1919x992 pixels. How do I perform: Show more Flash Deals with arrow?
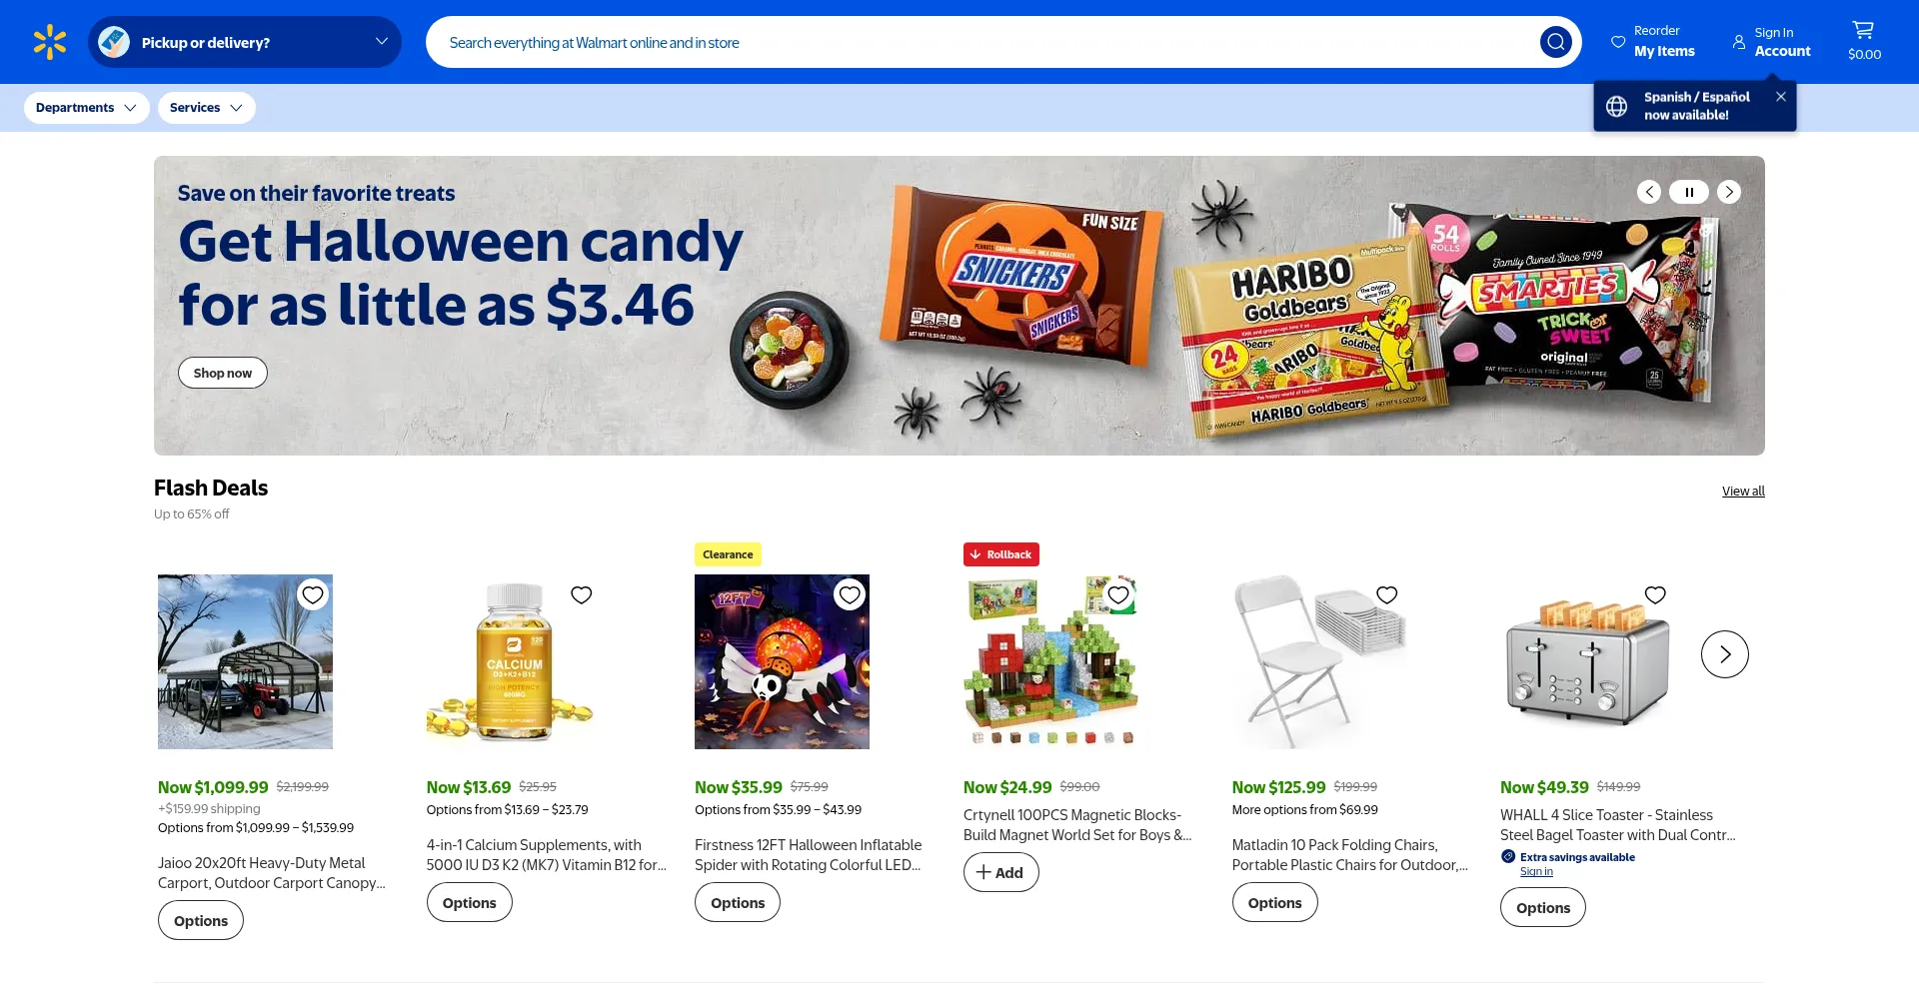1725,654
